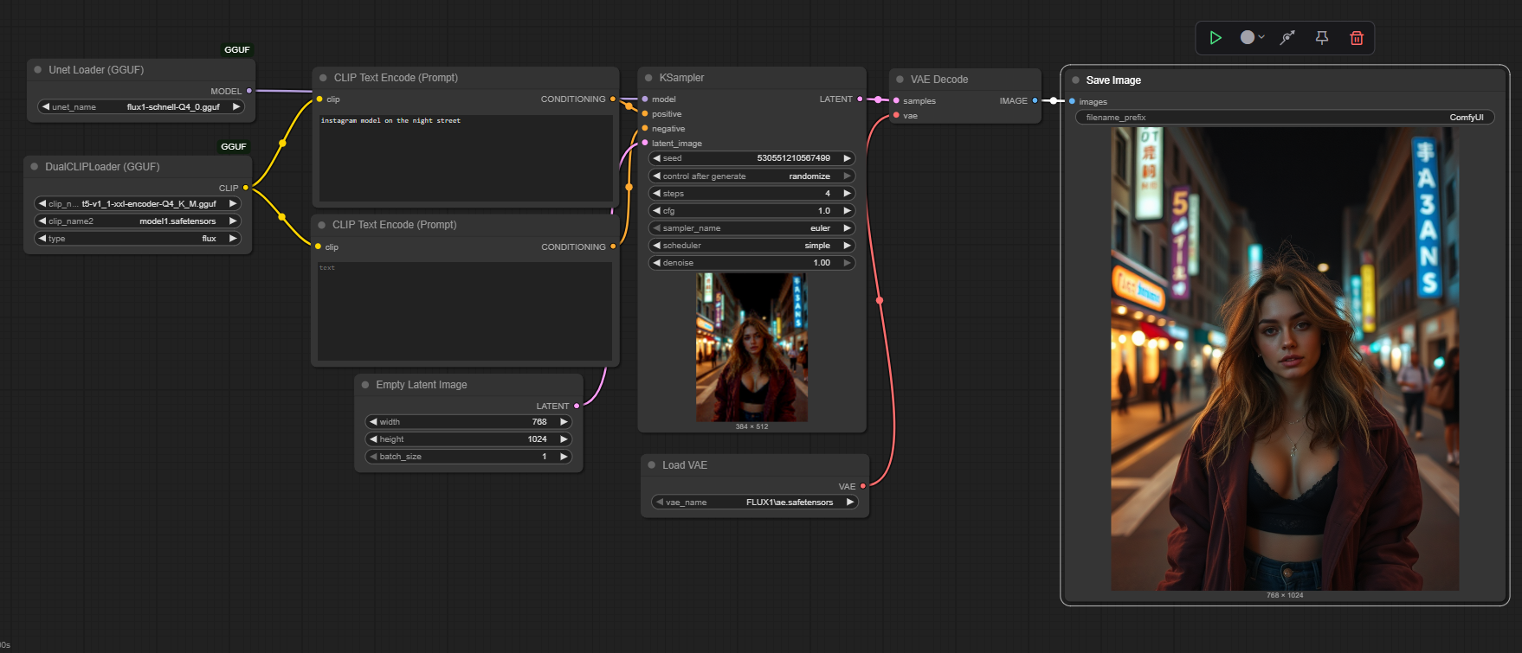This screenshot has width=1522, height=653.
Task: Collapse the Empty Latent Image node via its title dot
Action: 365,385
